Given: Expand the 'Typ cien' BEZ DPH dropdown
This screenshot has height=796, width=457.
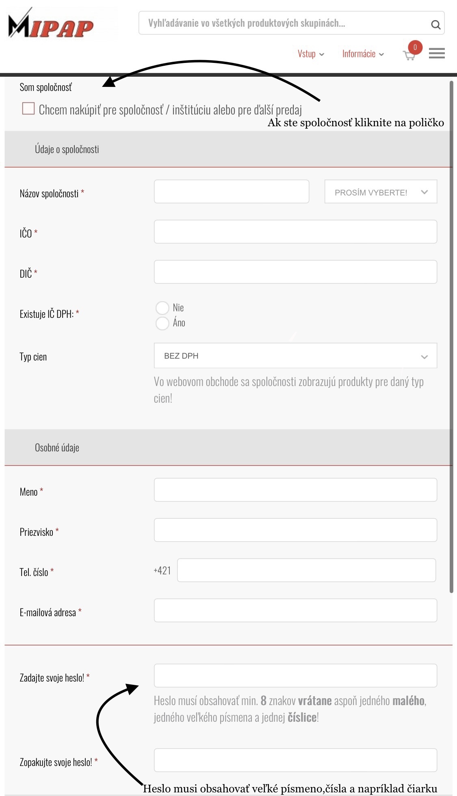Looking at the screenshot, I should (295, 356).
